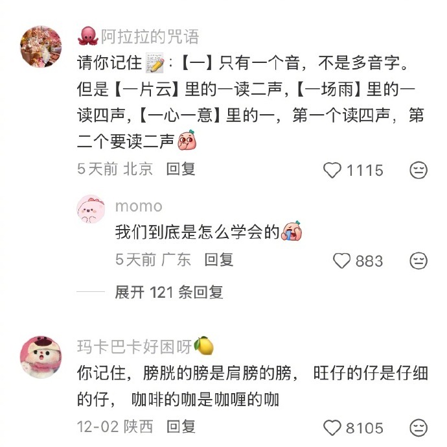Open 阿拉拉的咒语's profile avatar
The height and width of the screenshot is (447, 447).
point(41,47)
